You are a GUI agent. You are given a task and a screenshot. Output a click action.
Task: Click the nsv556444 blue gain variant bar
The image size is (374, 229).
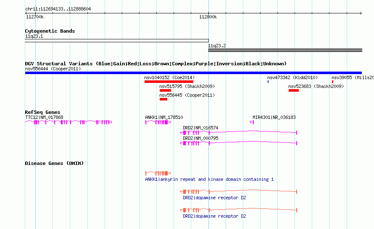click(x=193, y=73)
